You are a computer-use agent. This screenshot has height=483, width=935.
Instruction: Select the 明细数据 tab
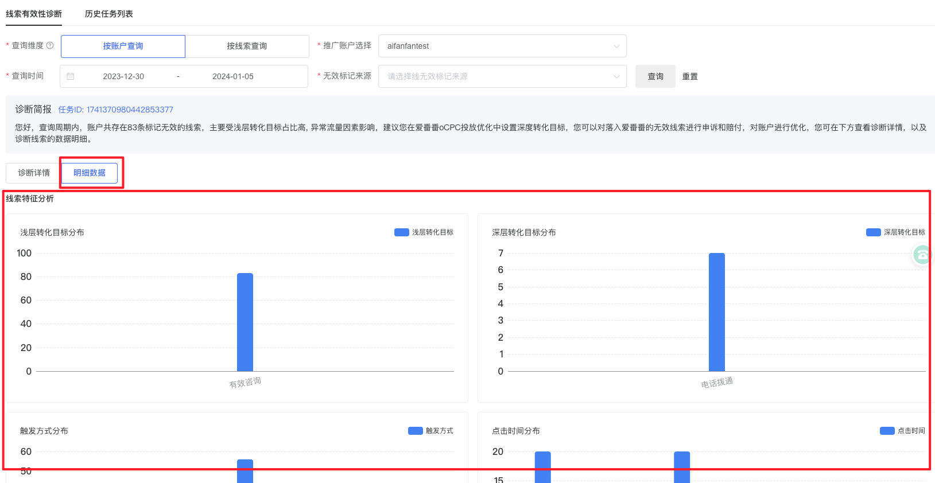point(90,173)
